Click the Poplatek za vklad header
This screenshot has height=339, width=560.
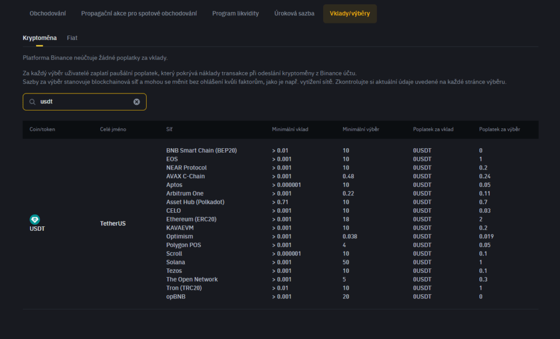433,130
